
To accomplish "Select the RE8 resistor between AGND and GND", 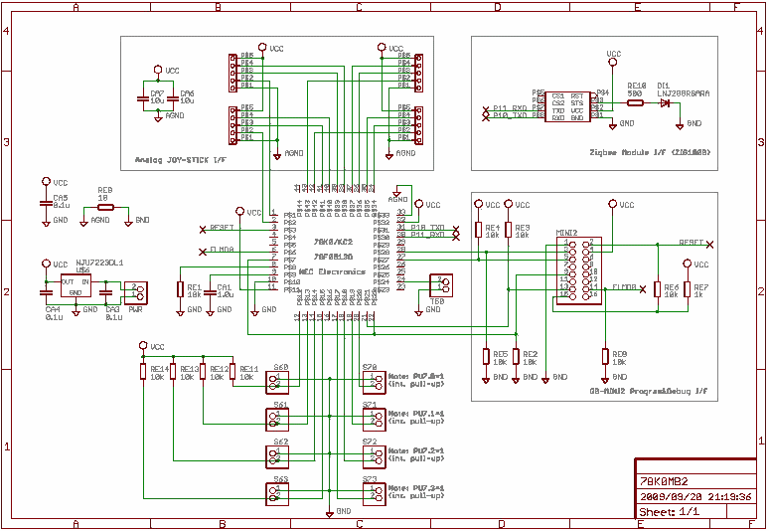I will 105,207.
